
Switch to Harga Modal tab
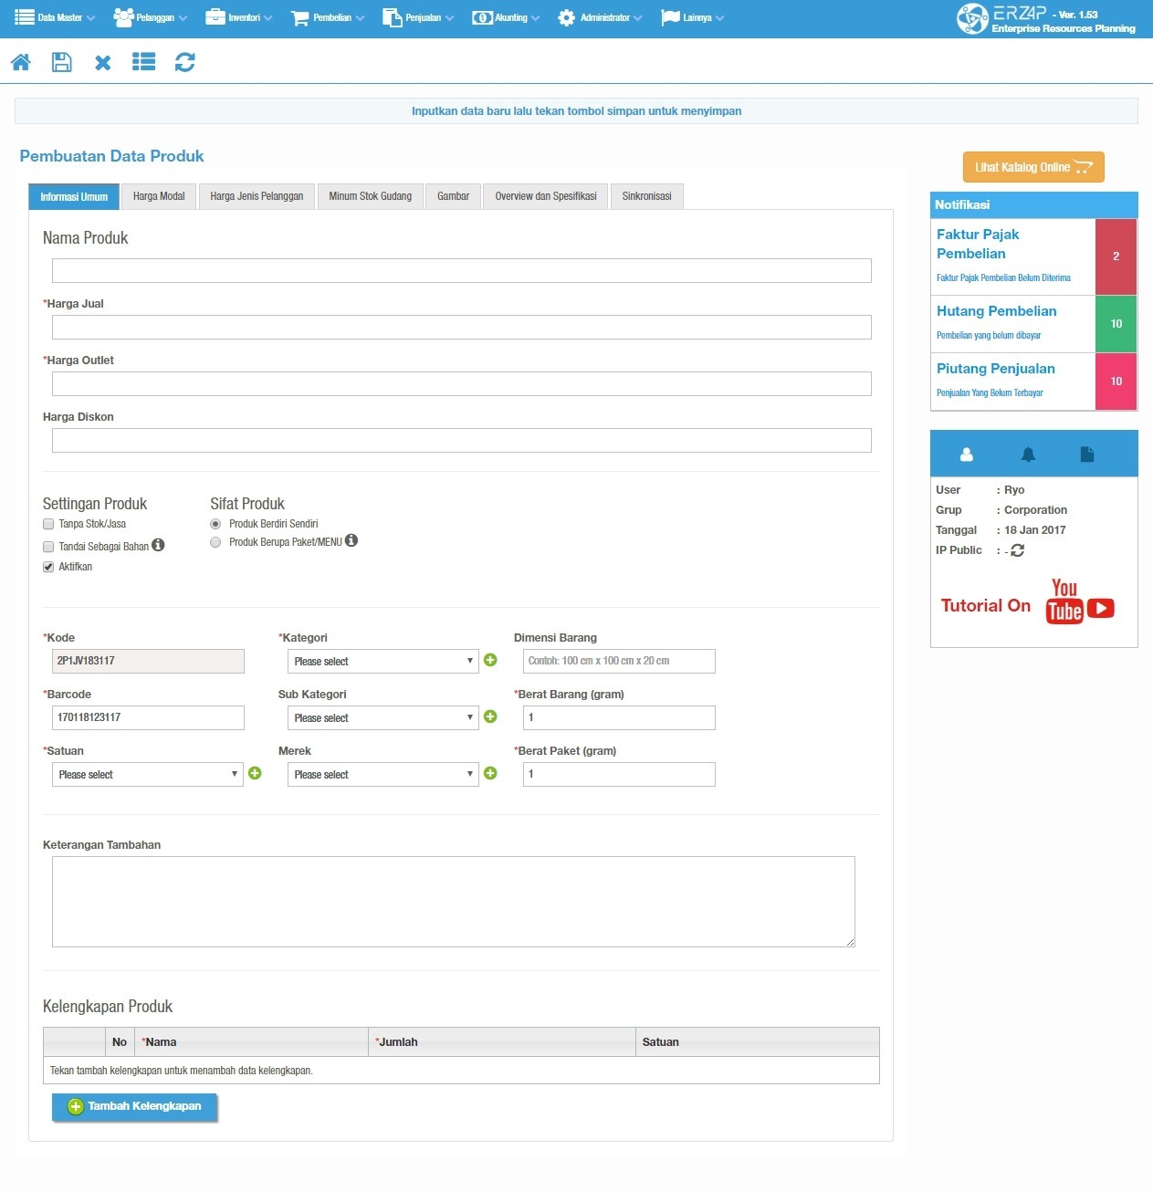click(x=159, y=196)
